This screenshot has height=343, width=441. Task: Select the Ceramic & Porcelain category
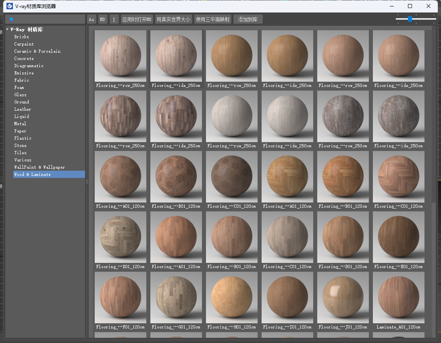pos(37,51)
